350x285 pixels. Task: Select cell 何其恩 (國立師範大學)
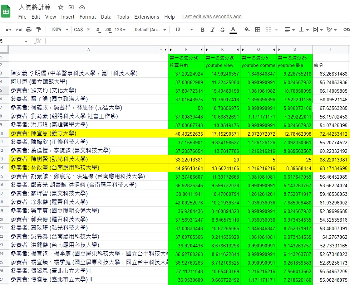coord(89,82)
